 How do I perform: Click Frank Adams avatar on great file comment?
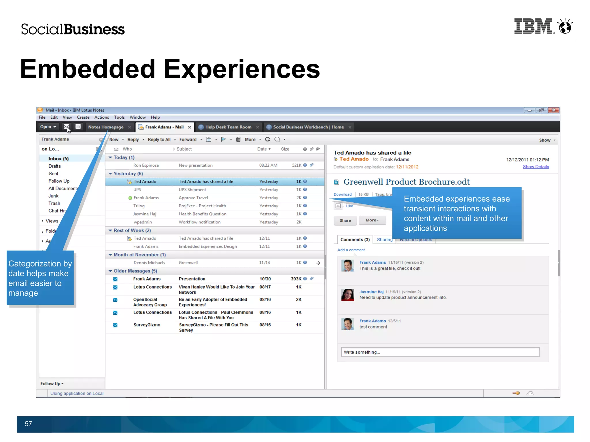coord(348,265)
